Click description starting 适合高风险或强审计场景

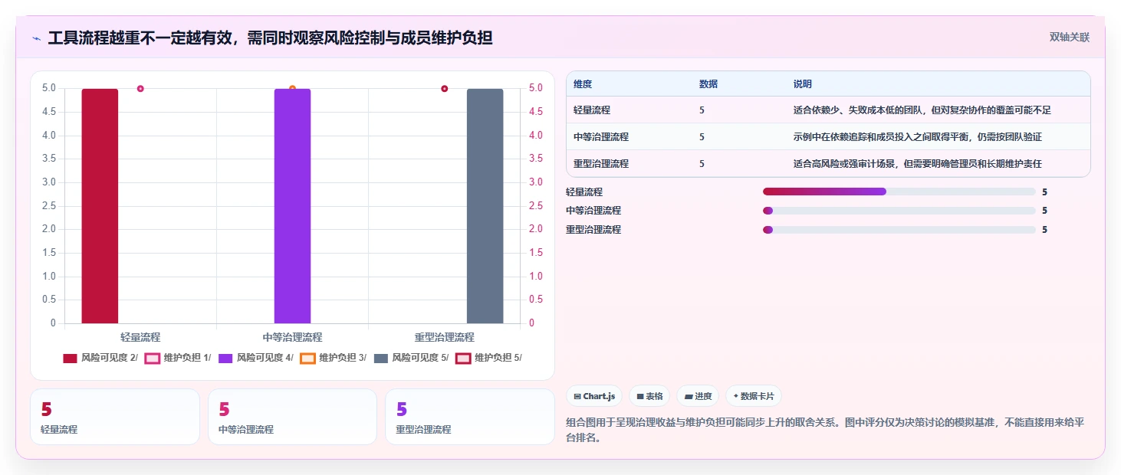click(x=918, y=164)
